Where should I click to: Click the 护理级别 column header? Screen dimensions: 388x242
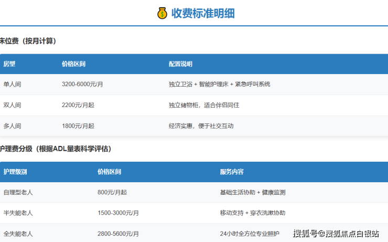pos(15,172)
